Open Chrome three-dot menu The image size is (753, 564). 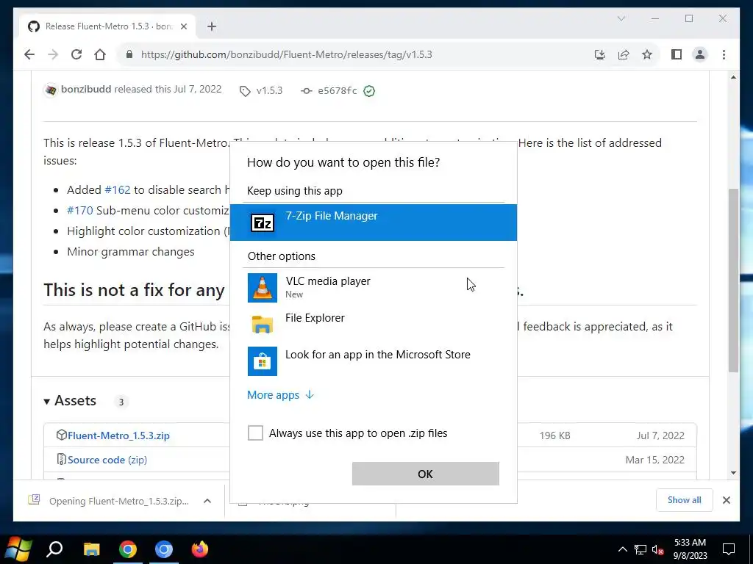click(724, 54)
